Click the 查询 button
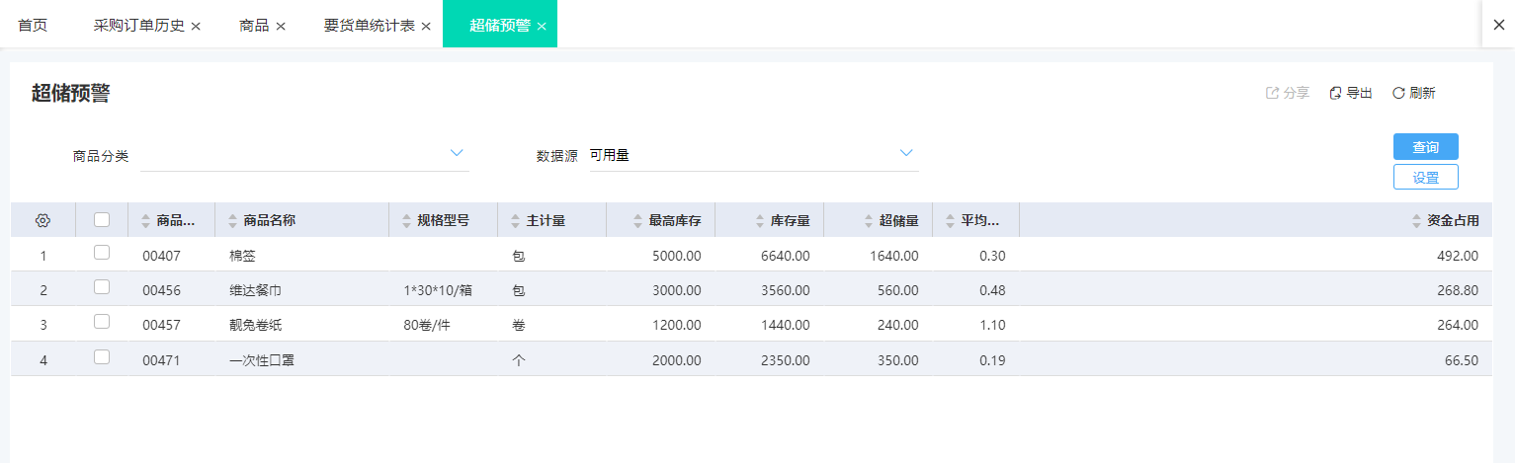The image size is (1515, 463). click(1425, 147)
